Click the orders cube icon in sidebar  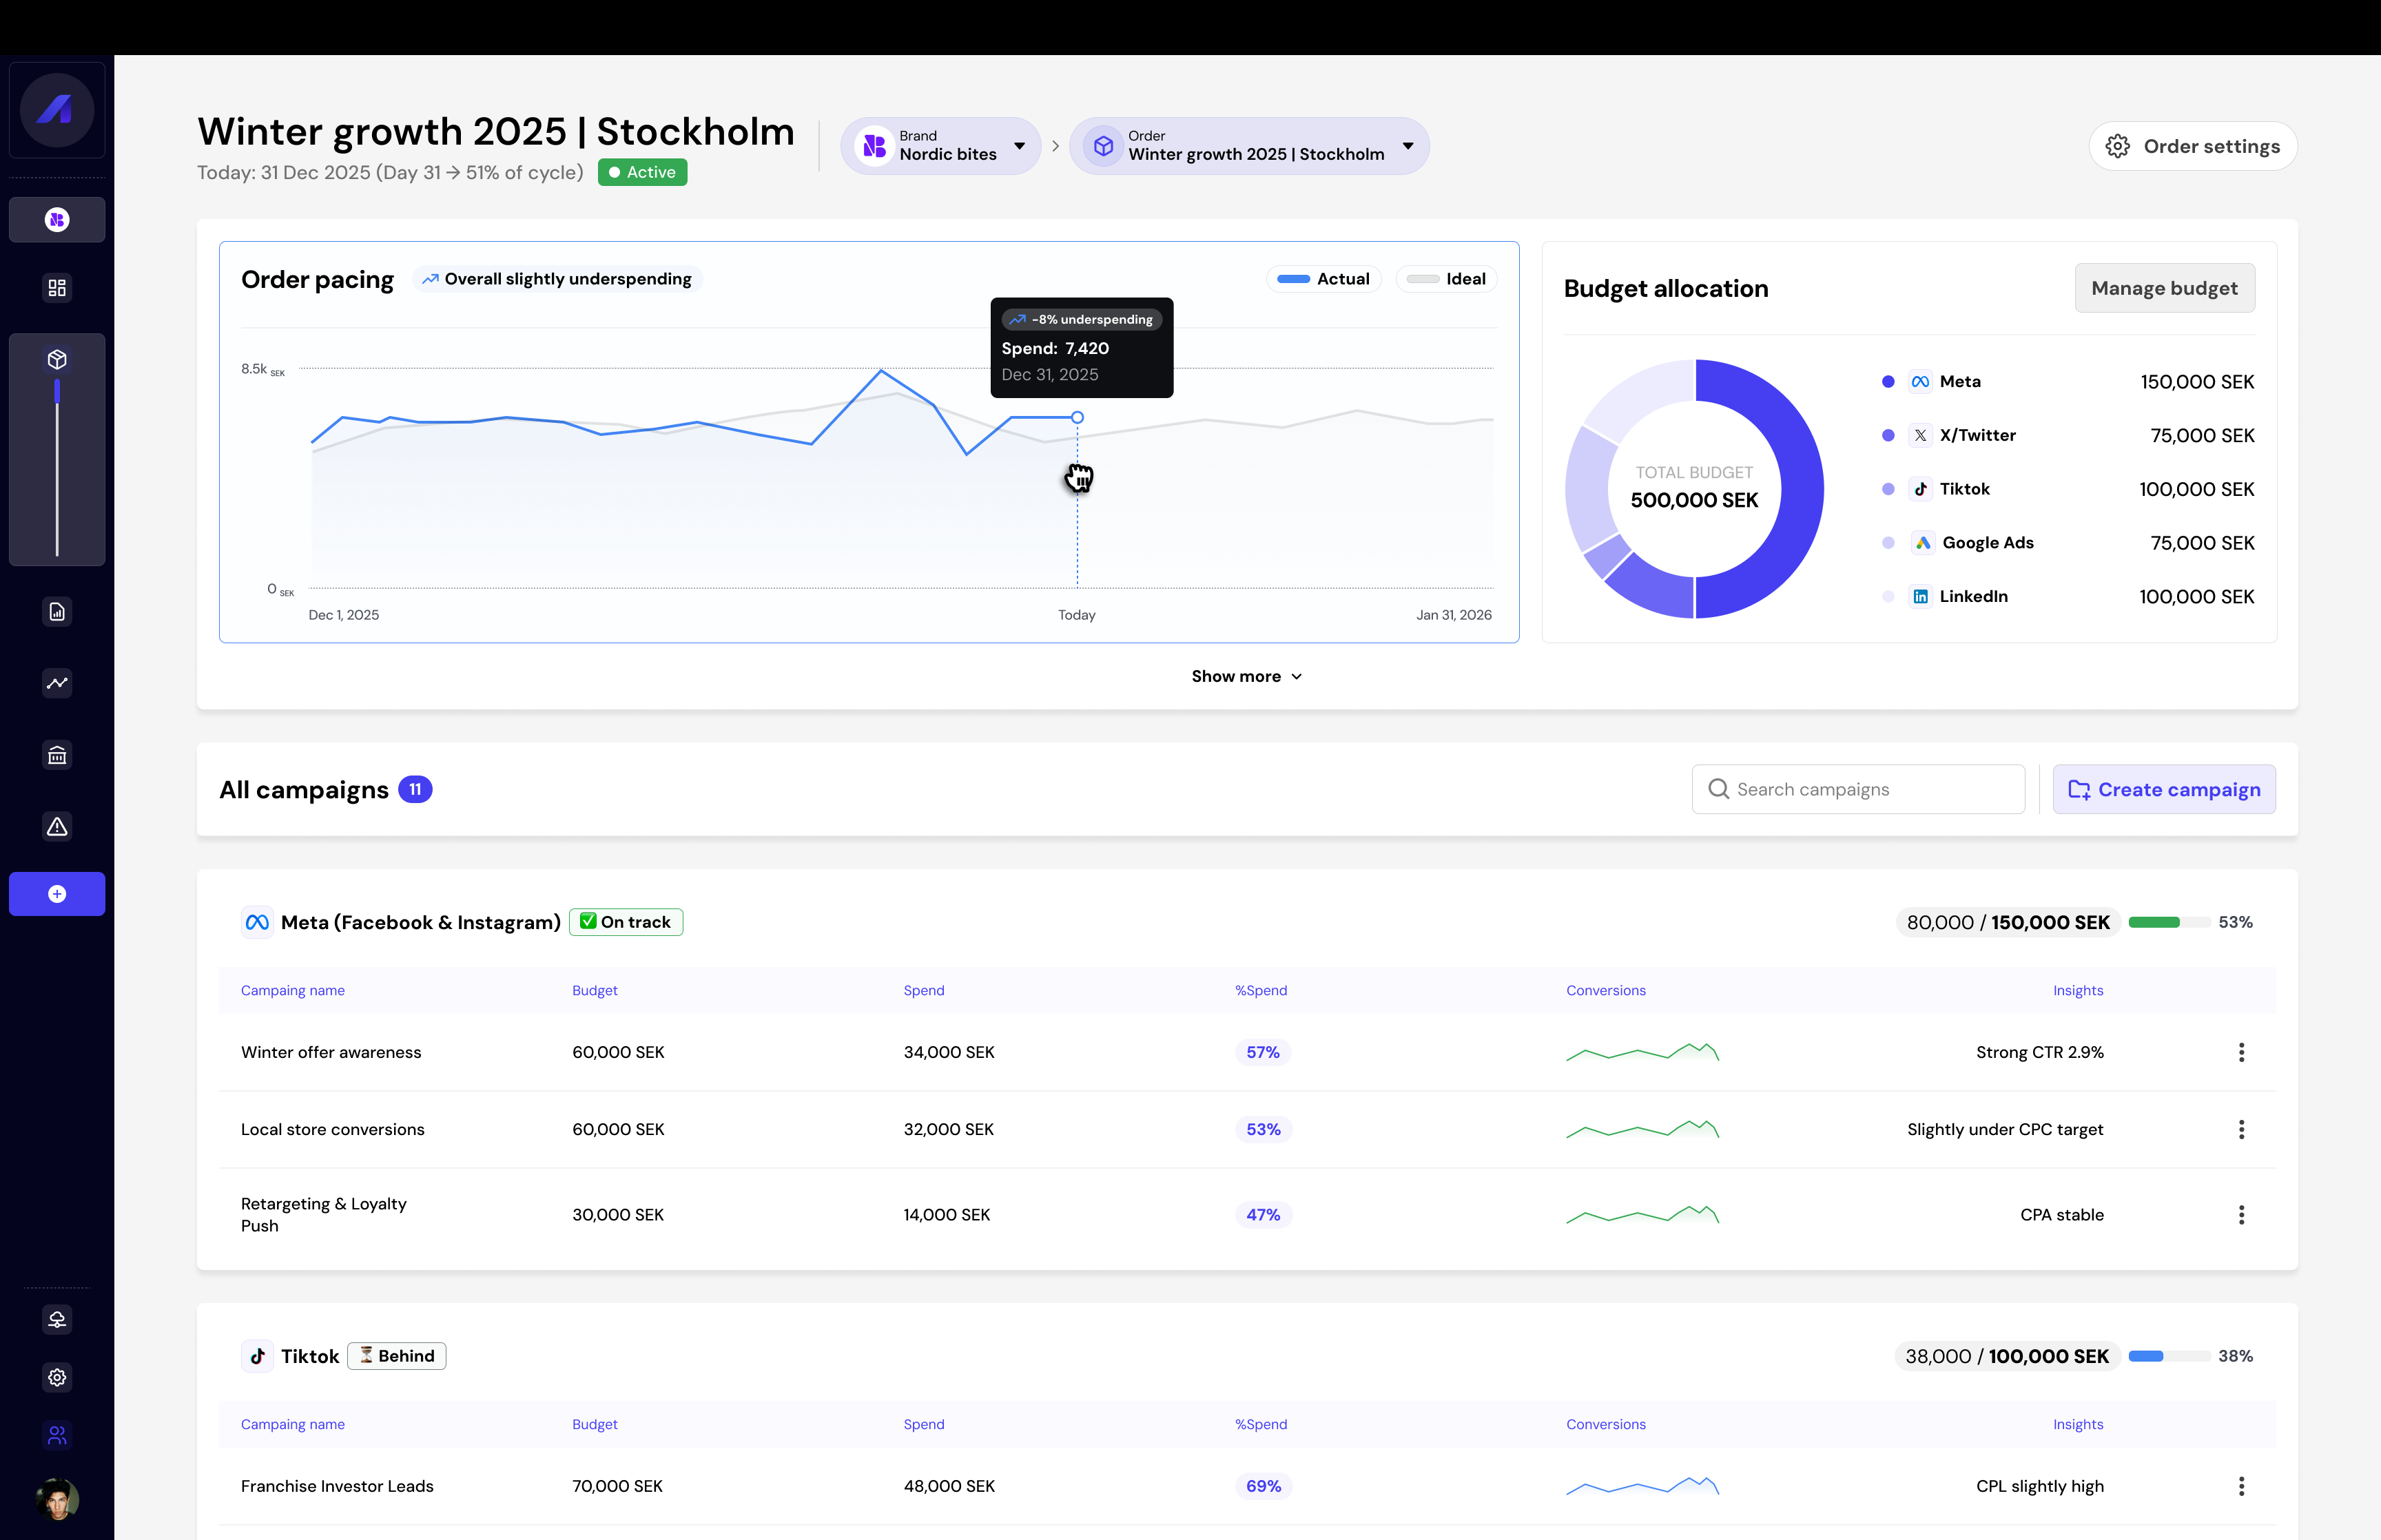[57, 359]
